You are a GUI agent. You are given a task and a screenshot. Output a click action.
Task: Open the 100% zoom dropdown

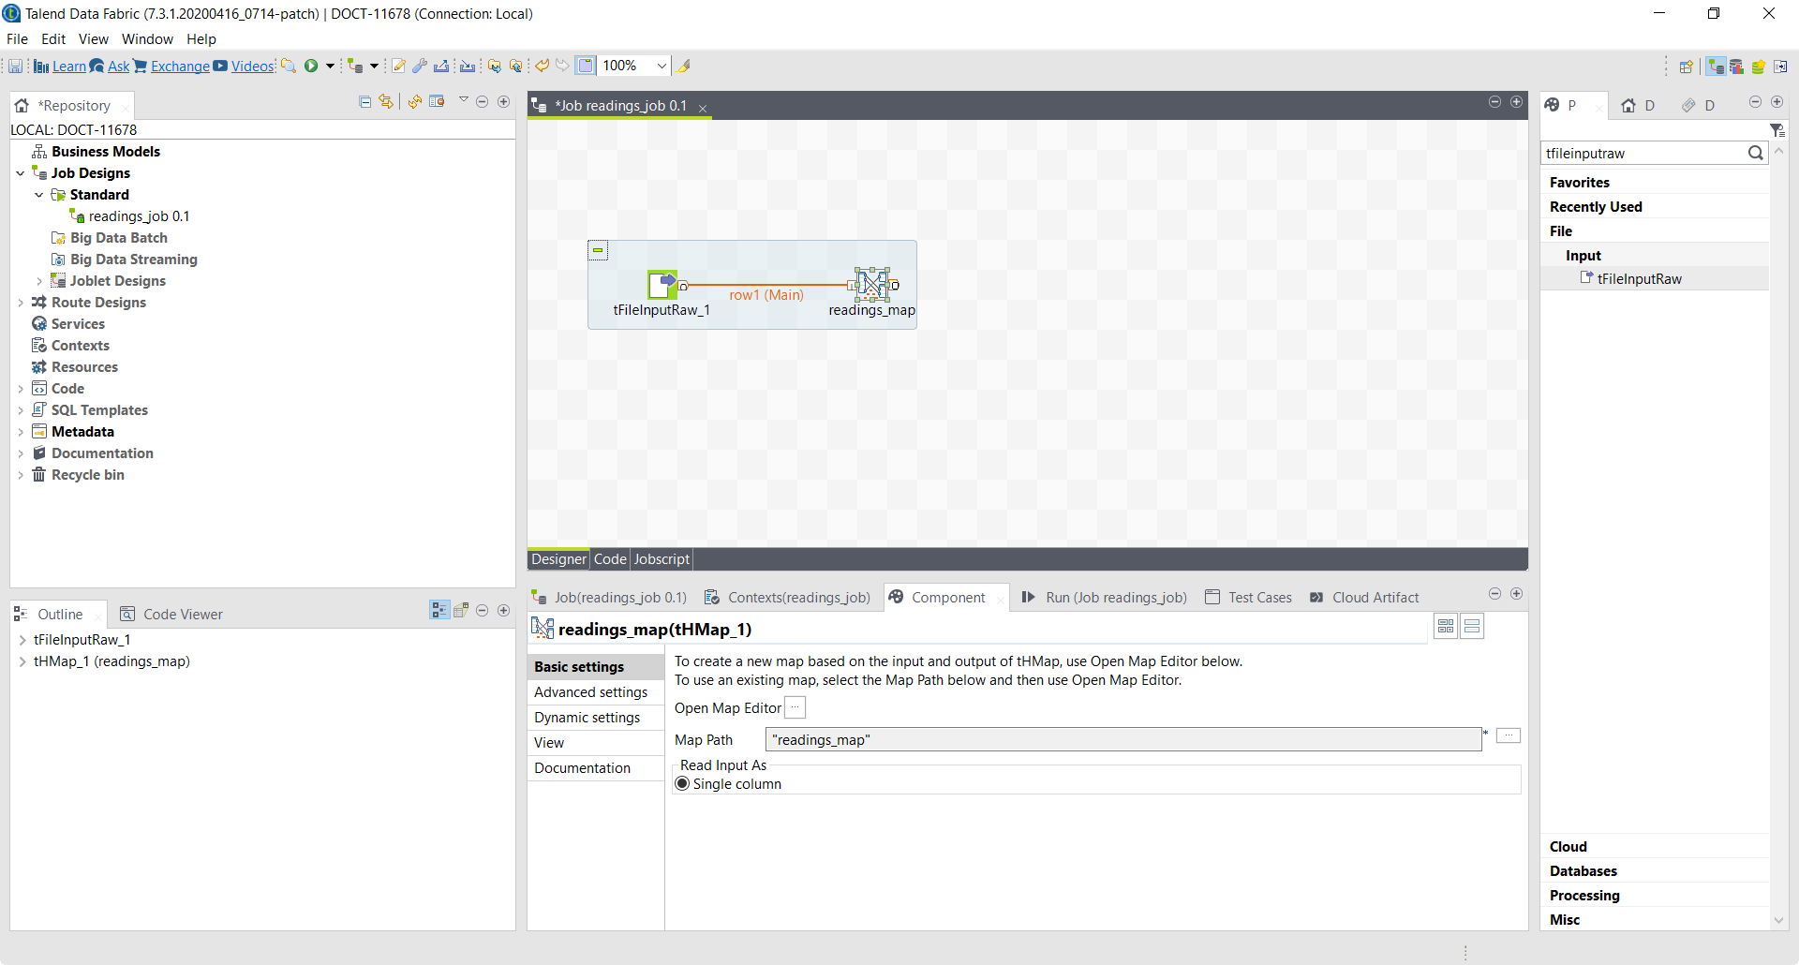coord(661,66)
